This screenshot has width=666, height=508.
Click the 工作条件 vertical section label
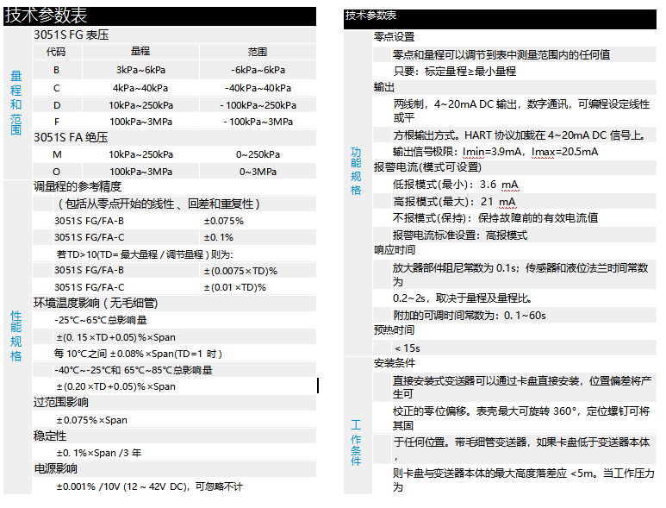pos(356,442)
